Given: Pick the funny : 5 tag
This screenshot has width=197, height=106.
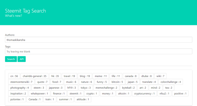Looking at the screenshot, I should click(102, 82).
